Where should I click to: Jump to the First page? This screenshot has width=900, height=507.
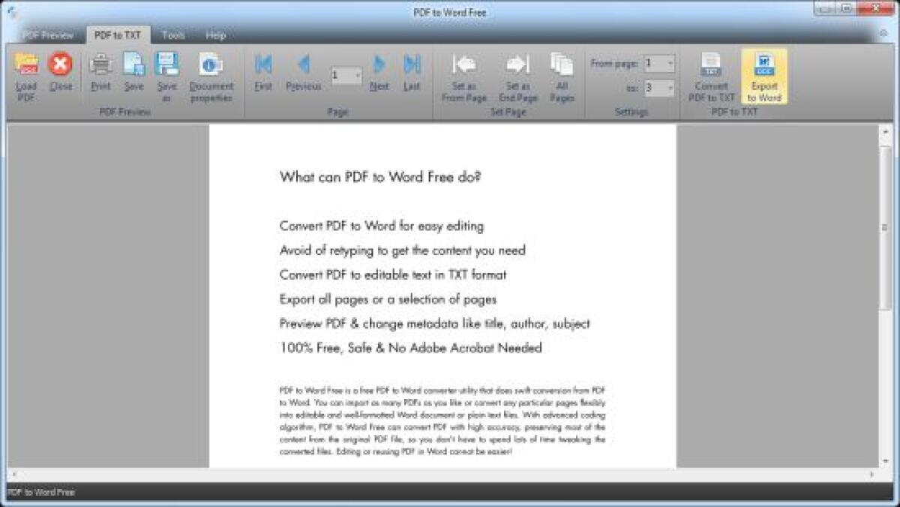(x=262, y=75)
